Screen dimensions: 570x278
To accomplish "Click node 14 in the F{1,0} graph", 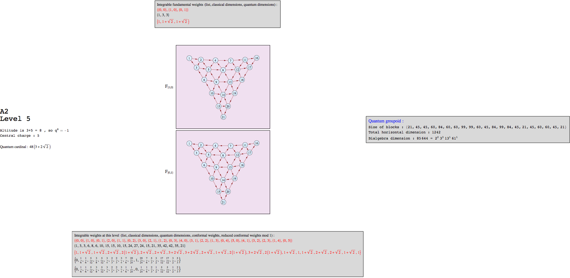I will point(223,95).
